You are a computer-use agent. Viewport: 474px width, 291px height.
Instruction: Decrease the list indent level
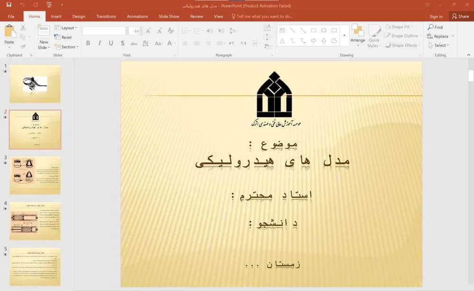point(210,31)
